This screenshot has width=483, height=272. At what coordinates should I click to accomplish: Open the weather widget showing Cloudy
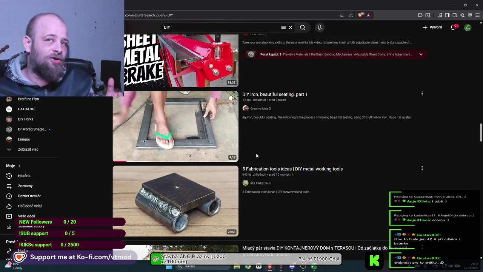[x=14, y=266]
